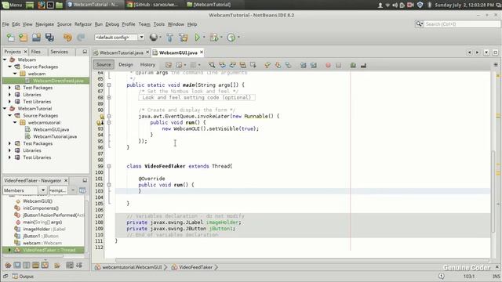The height and width of the screenshot is (282, 502).
Task: Click the Build Project hammer icon
Action: coord(169,38)
